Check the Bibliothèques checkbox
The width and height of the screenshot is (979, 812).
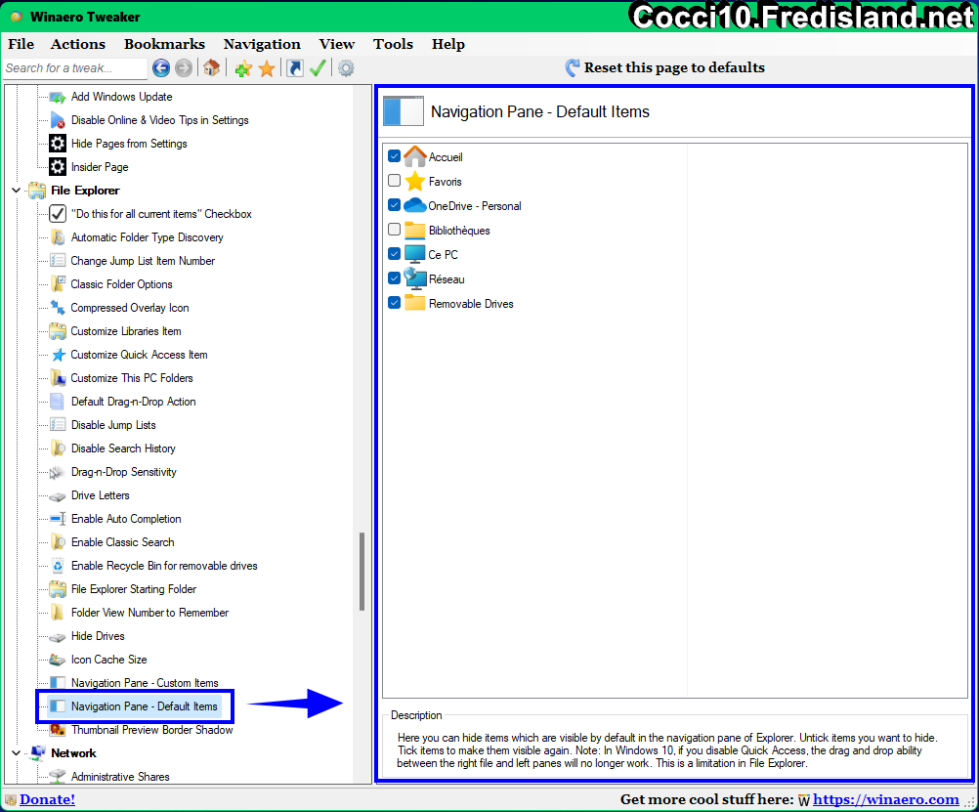(394, 230)
